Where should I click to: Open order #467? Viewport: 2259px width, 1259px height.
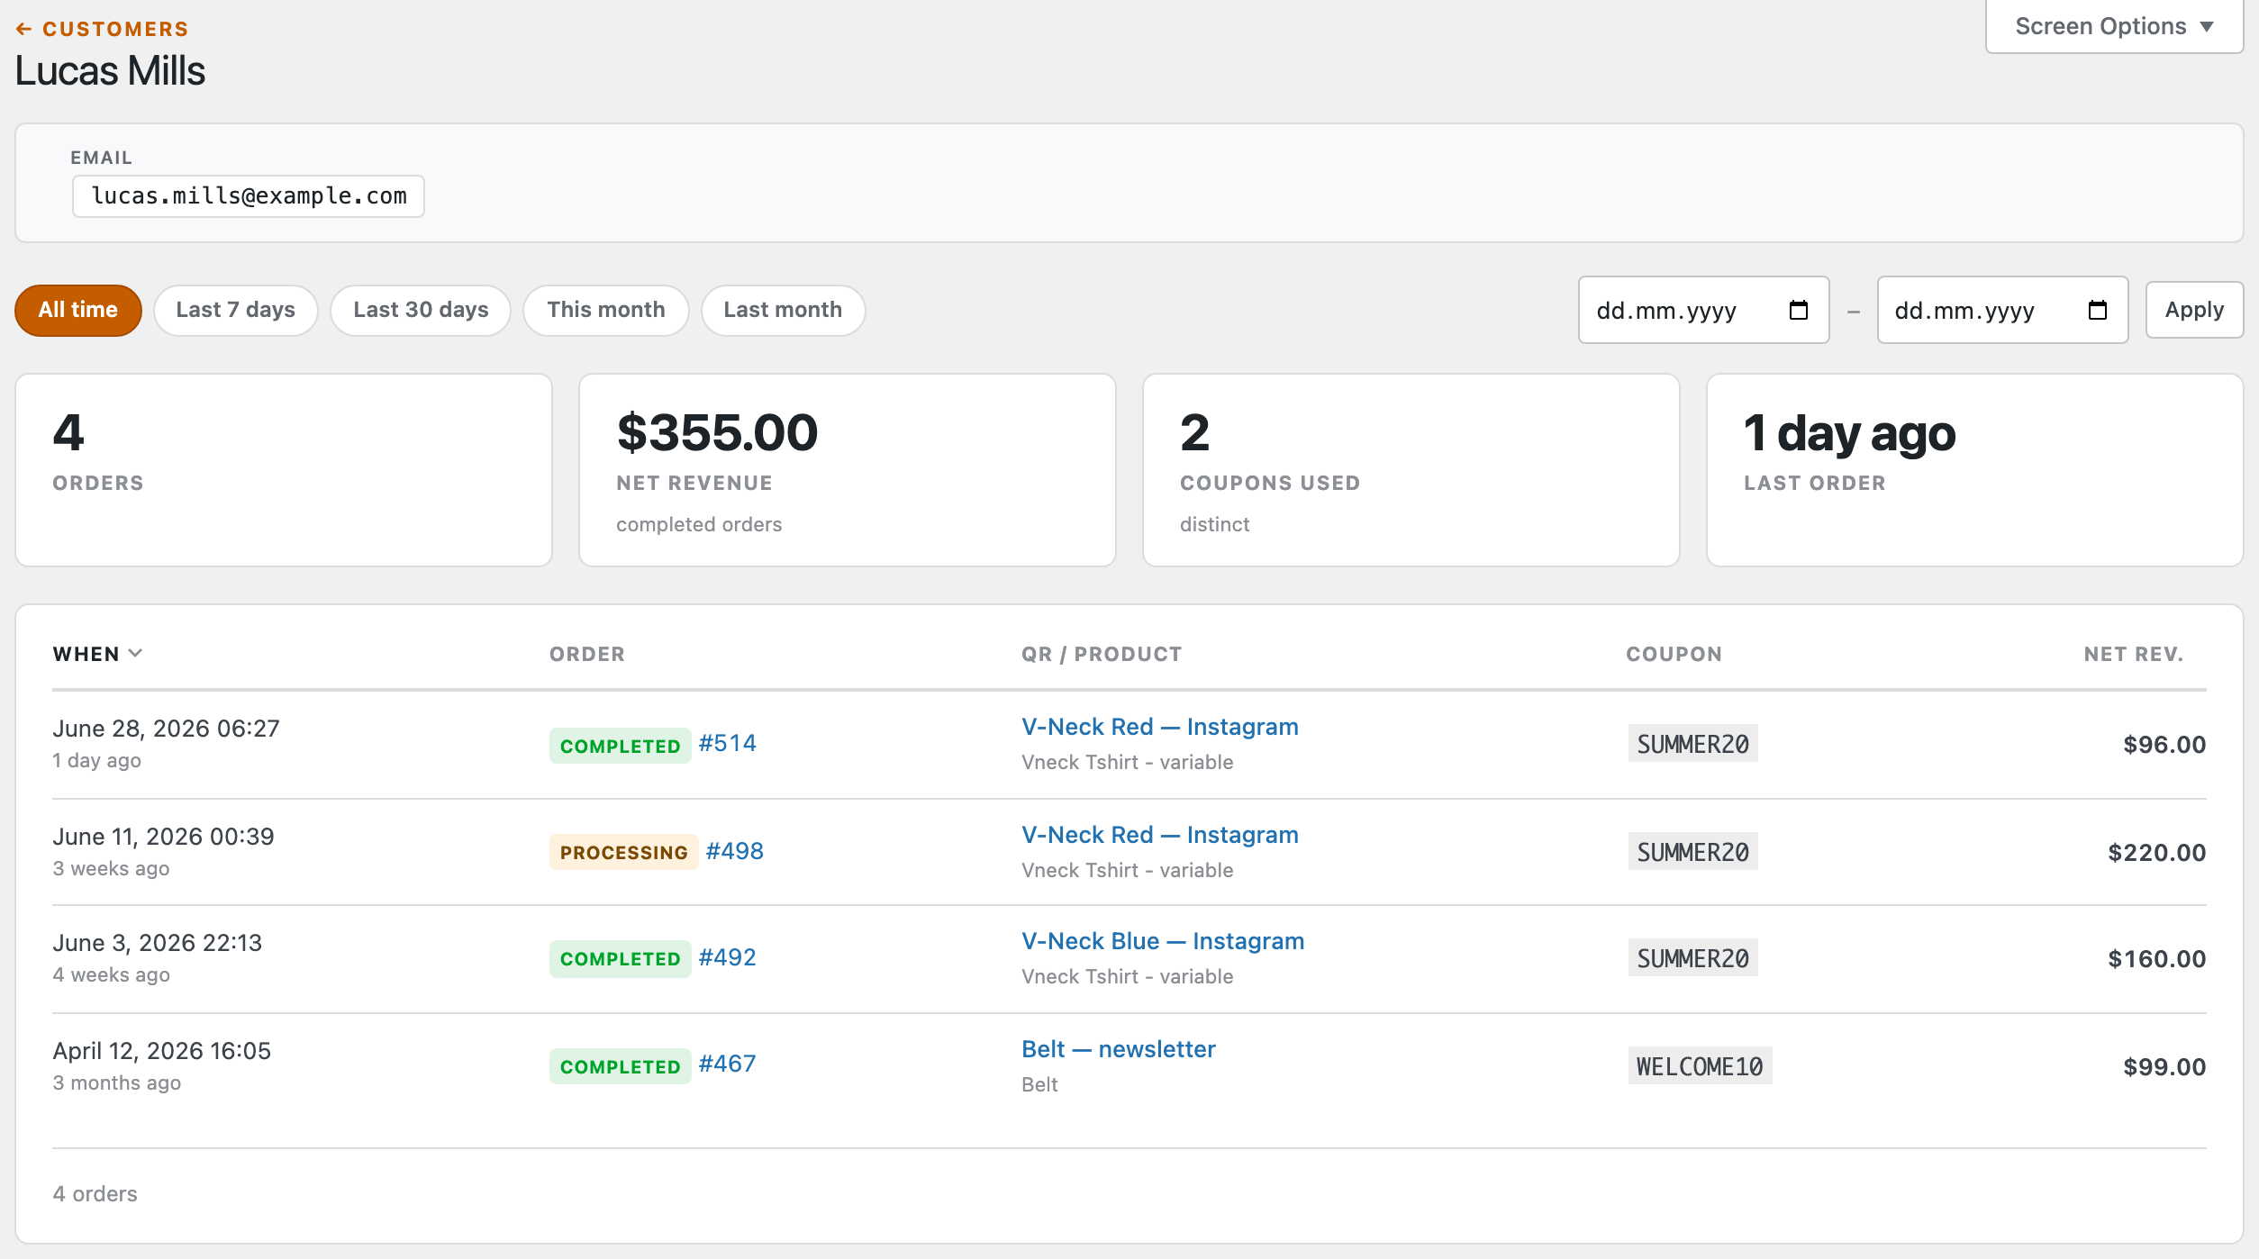tap(727, 1064)
